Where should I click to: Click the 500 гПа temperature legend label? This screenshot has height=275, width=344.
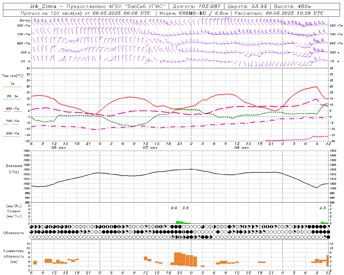click(13, 133)
